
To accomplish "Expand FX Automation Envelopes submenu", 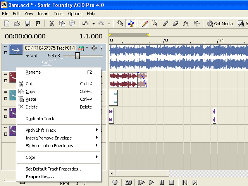I will (x=59, y=146).
